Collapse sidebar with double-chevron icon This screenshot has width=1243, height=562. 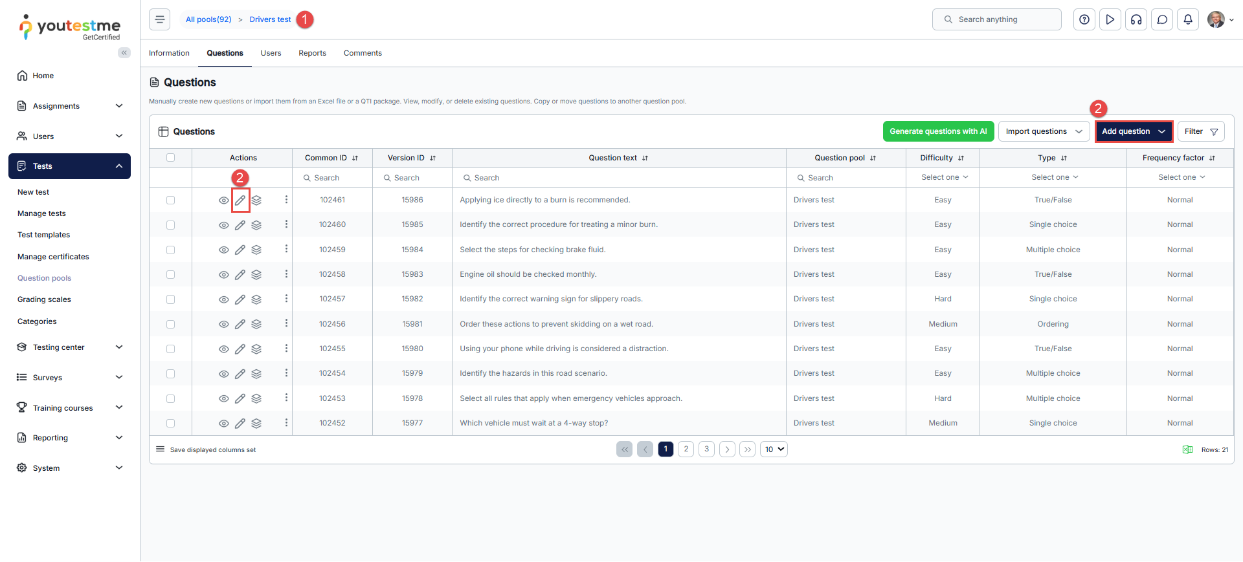click(124, 53)
